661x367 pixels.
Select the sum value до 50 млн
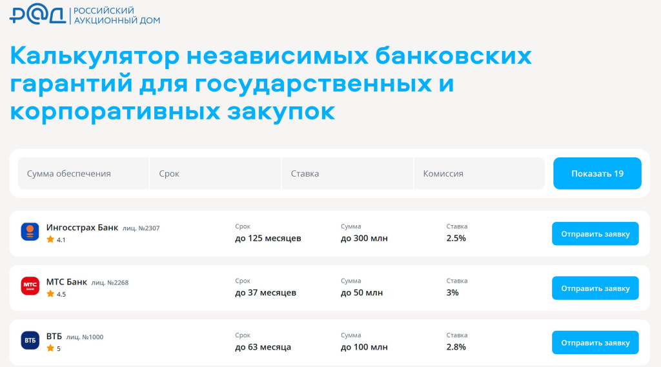tap(361, 293)
